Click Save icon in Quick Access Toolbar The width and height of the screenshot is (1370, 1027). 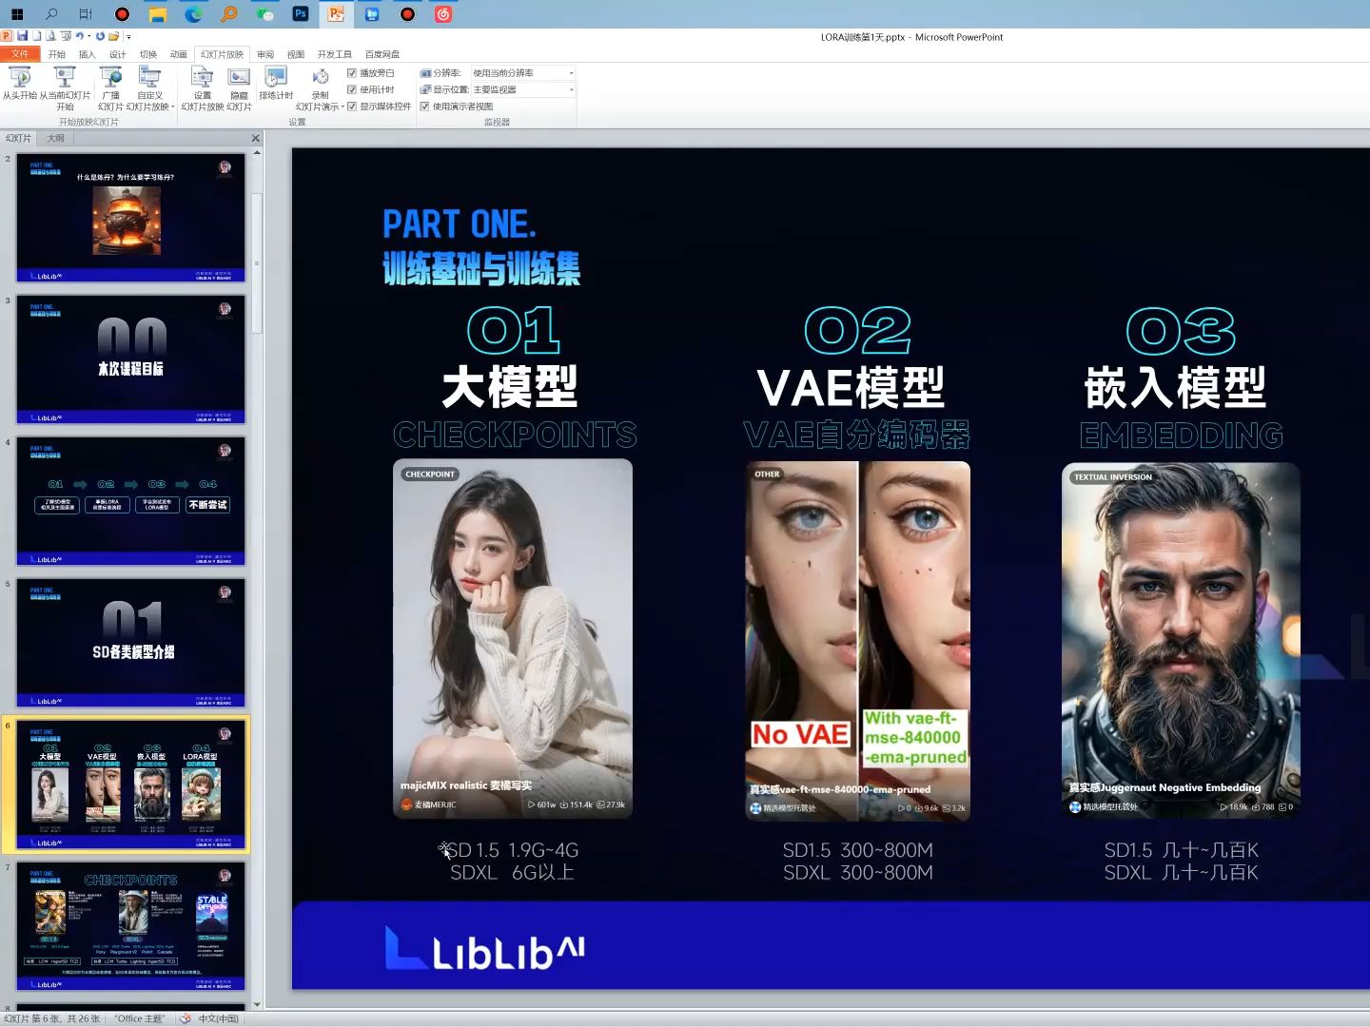[x=22, y=36]
